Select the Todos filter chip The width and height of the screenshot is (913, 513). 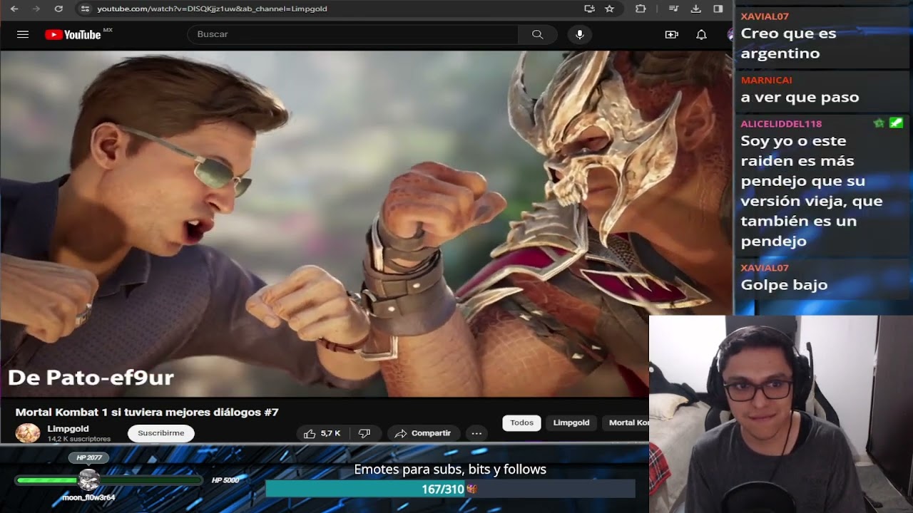coord(521,423)
